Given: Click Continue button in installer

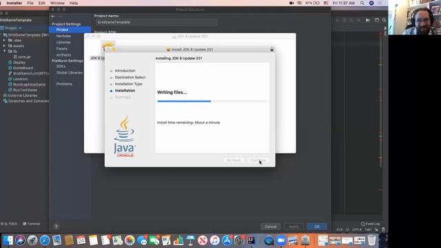Looking at the screenshot, I should coord(258,161).
